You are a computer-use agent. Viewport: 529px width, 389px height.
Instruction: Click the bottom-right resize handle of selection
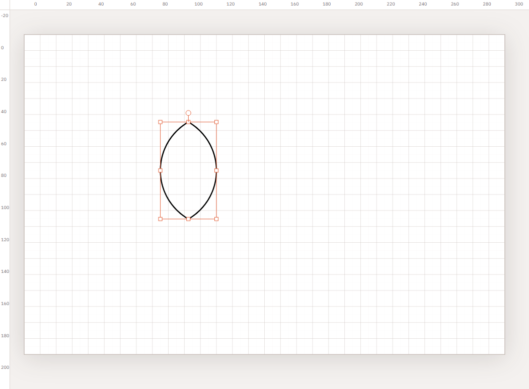(x=216, y=219)
